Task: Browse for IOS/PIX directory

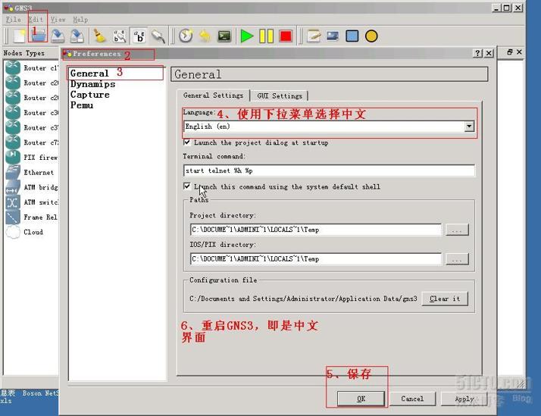Action: pyautogui.click(x=457, y=258)
